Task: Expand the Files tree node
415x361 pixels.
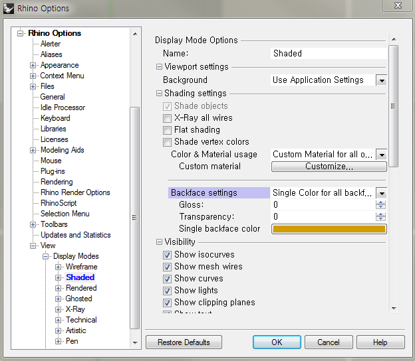Action: pyautogui.click(x=33, y=86)
